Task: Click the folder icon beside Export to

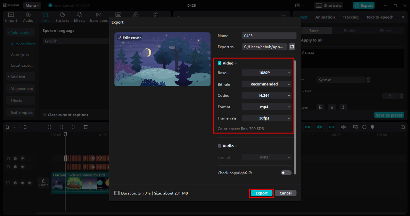Action: 292,47
